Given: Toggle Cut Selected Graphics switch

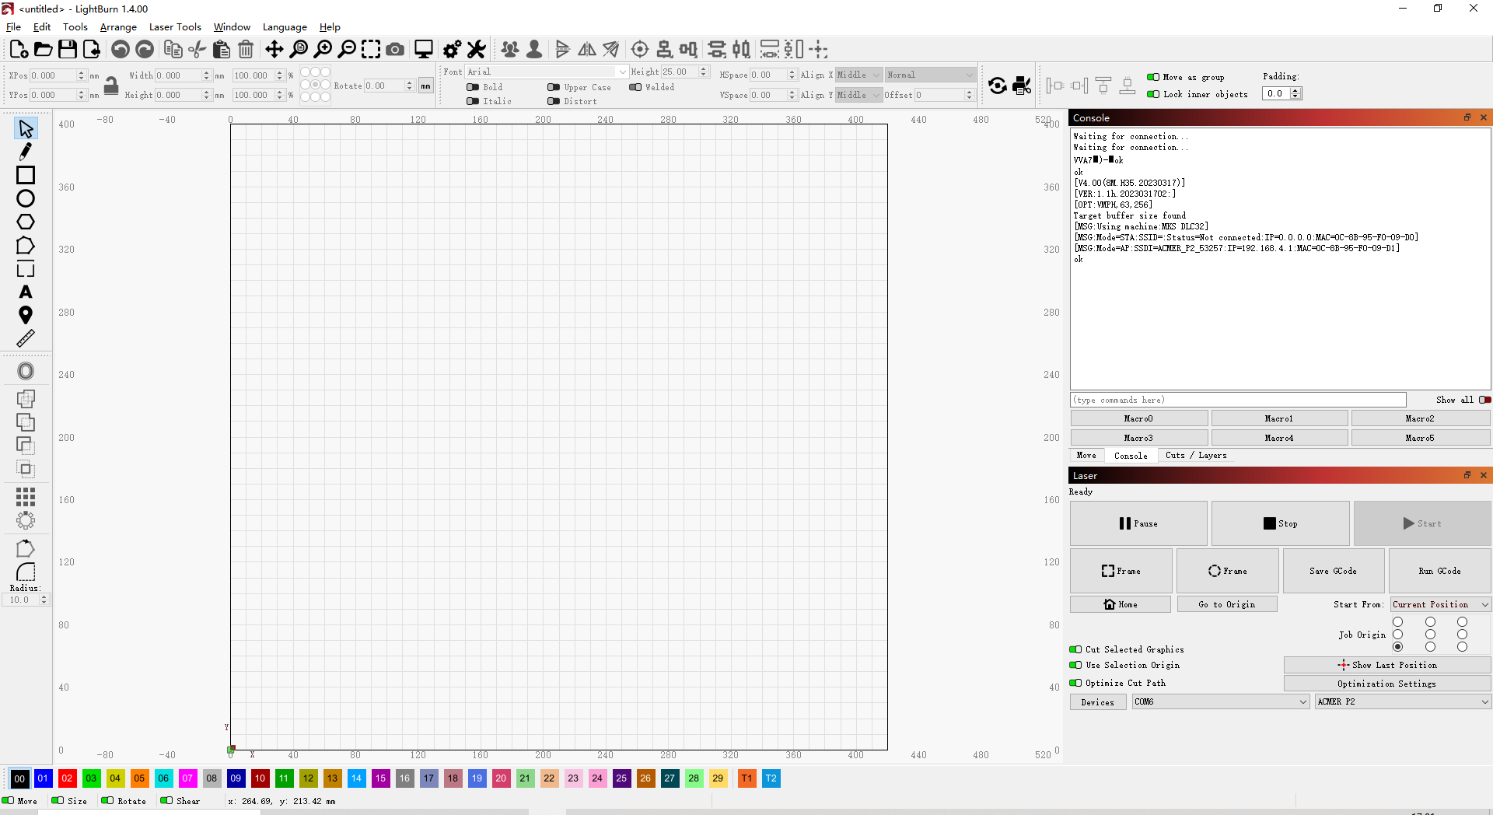Looking at the screenshot, I should 1075,649.
